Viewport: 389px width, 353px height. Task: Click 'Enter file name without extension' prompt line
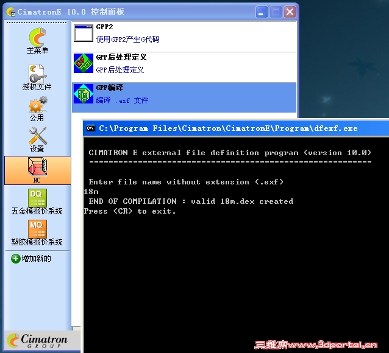(x=186, y=182)
